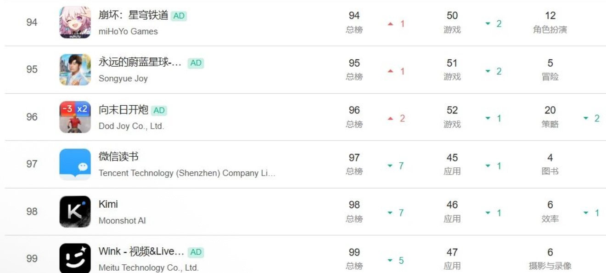Click the 图书 category rank 4
Image resolution: width=606 pixels, height=273 pixels.
coord(550,164)
